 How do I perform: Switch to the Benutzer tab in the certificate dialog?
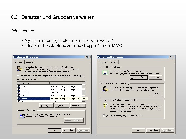pyautogui.click(x=103, y=62)
